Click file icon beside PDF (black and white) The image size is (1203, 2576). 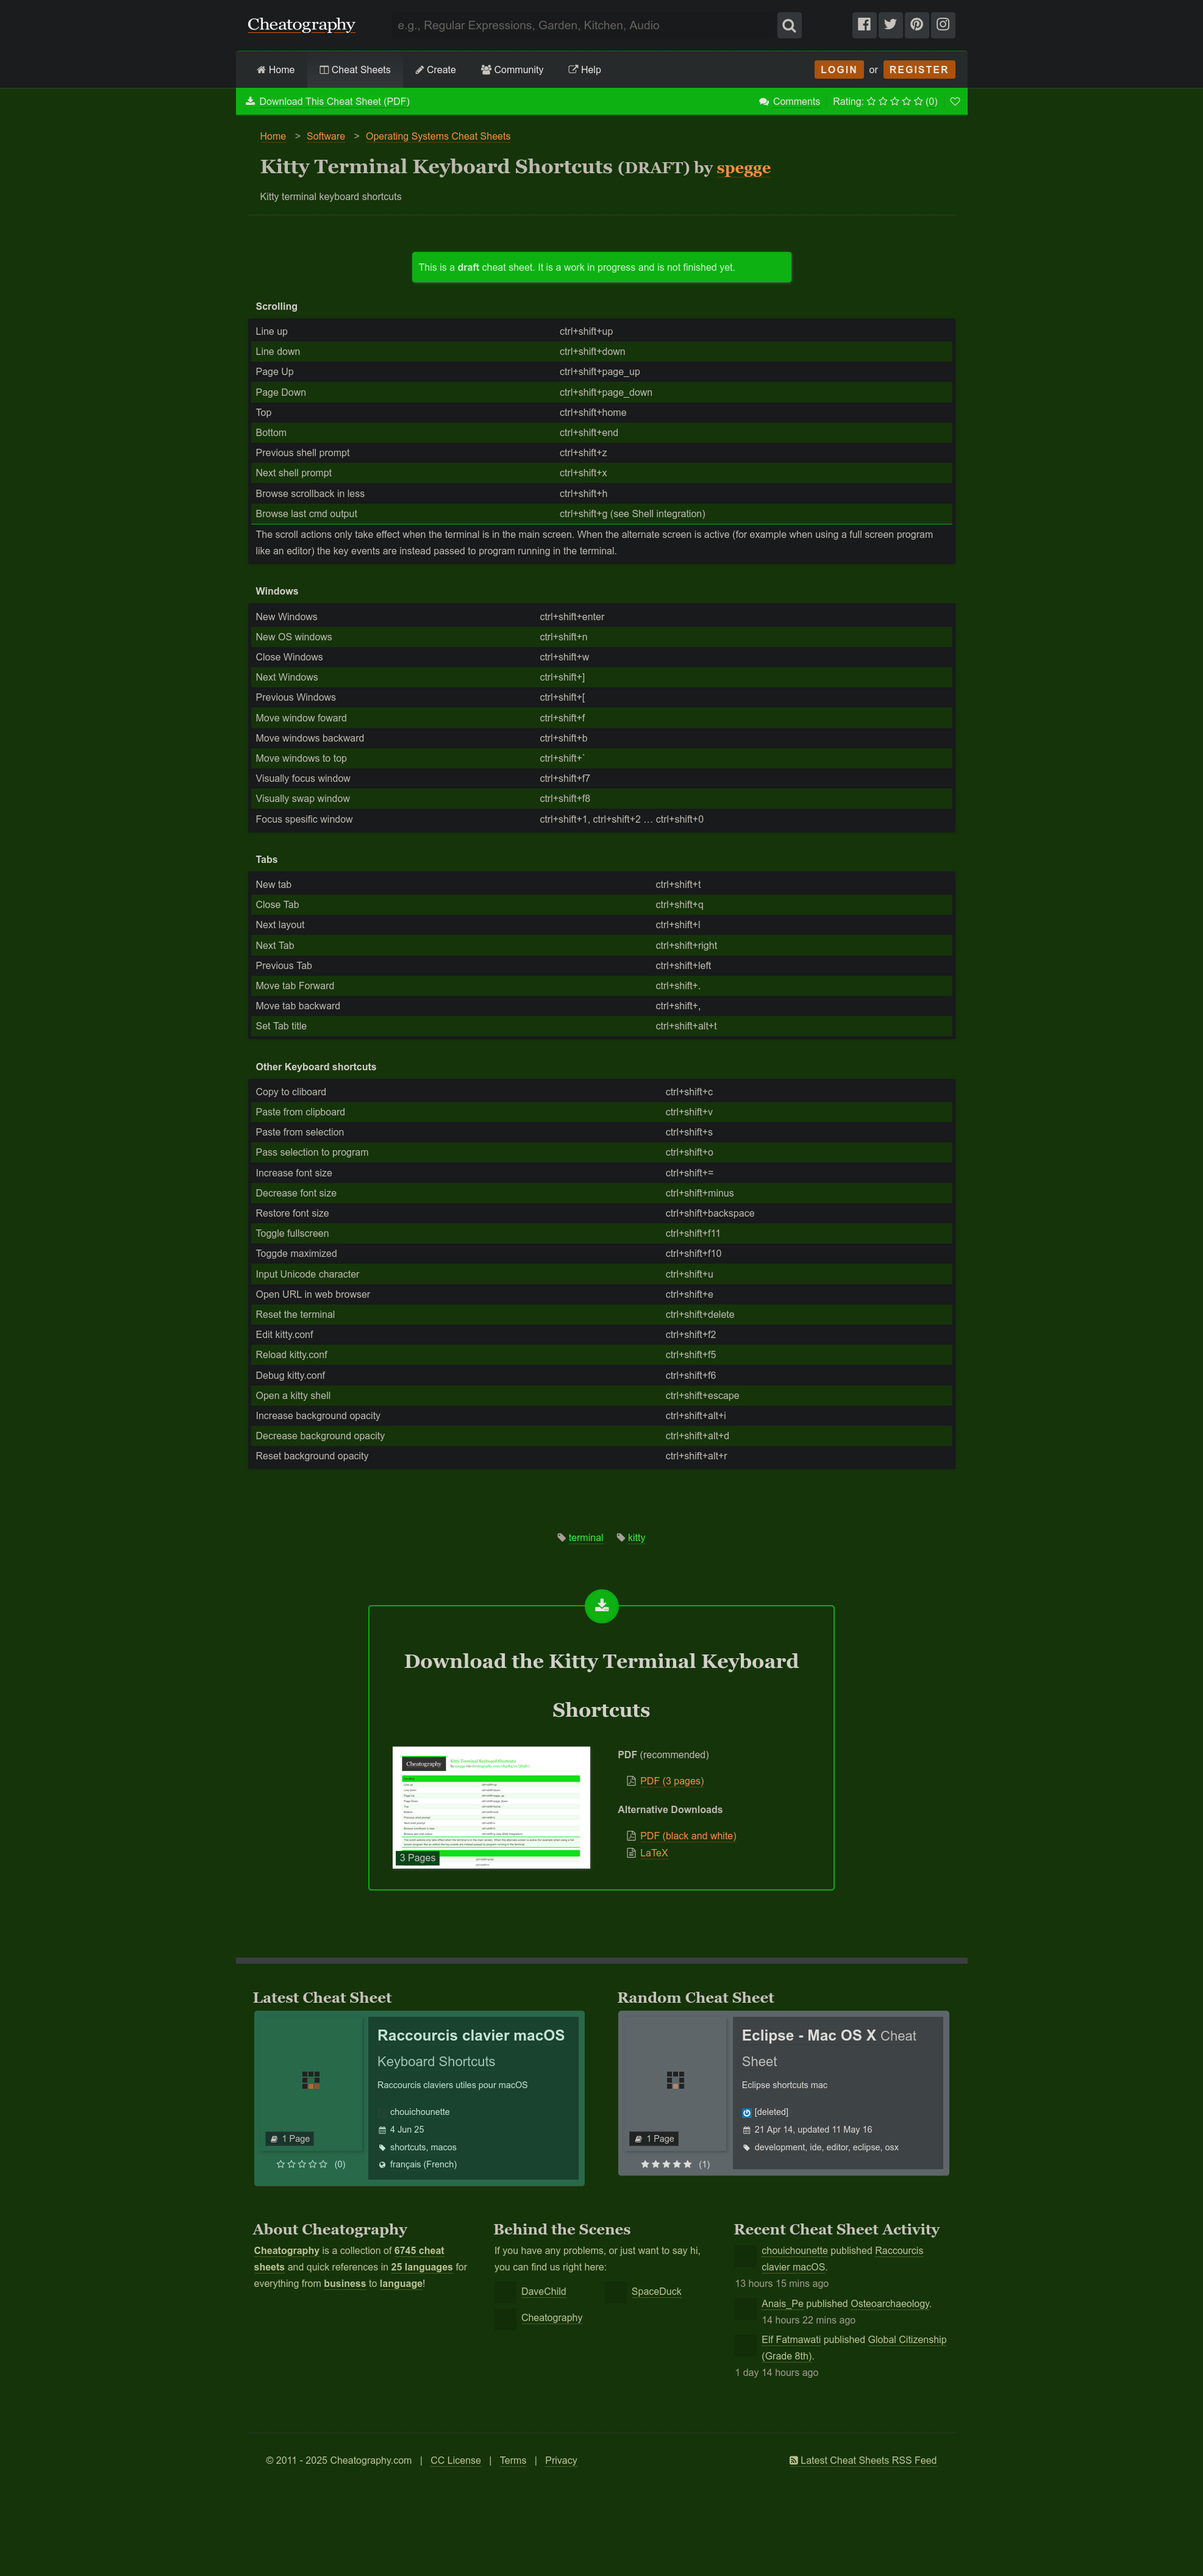tap(631, 1835)
